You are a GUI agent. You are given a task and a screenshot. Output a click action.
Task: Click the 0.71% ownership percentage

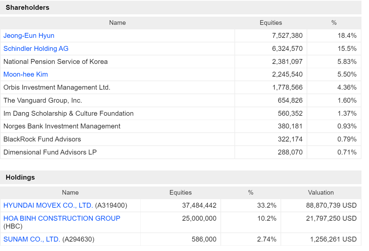click(x=347, y=152)
